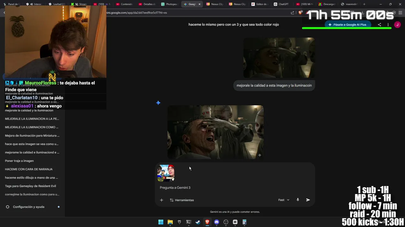405x227 pixels.
Task: Open File Explorer from taskbar
Action: pyautogui.click(x=170, y=222)
